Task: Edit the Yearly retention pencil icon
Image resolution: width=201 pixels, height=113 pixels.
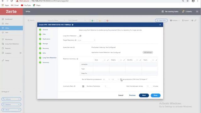Action: tap(156, 60)
